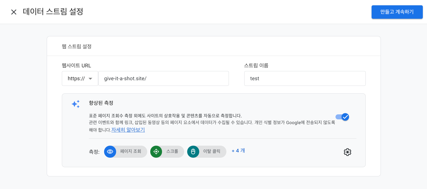
Task: Click the 페이지 조회 chip label
Action: click(x=131, y=152)
